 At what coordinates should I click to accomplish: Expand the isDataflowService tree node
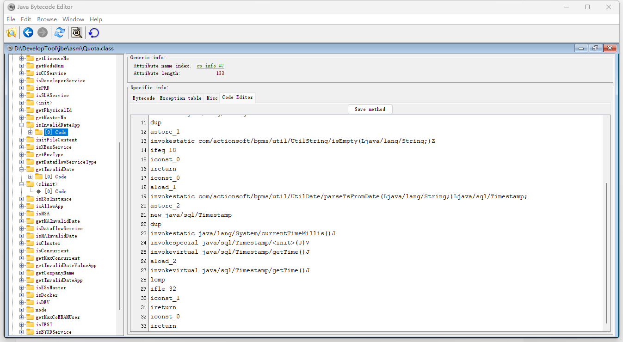coord(21,228)
